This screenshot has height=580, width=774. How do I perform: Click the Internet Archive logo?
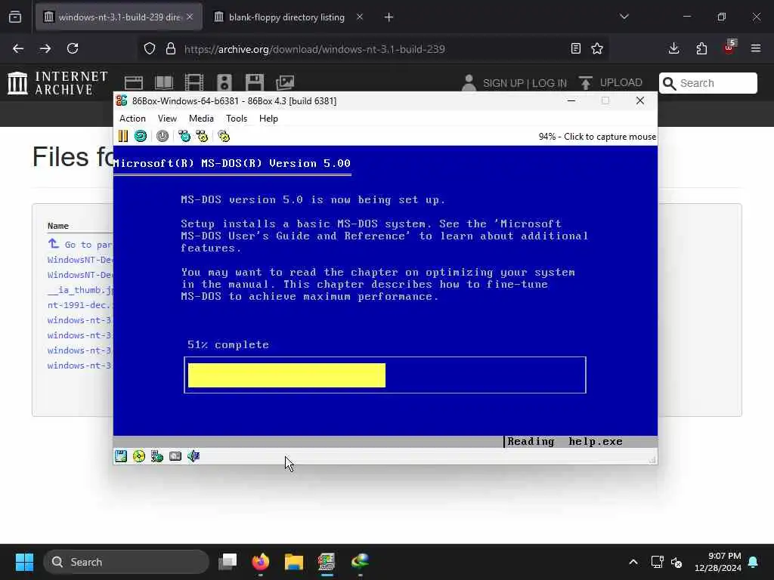point(57,82)
